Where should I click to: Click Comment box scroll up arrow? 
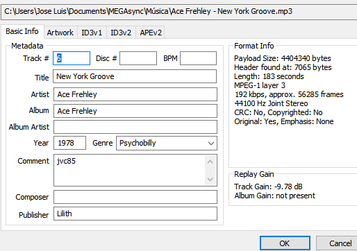[210, 162]
